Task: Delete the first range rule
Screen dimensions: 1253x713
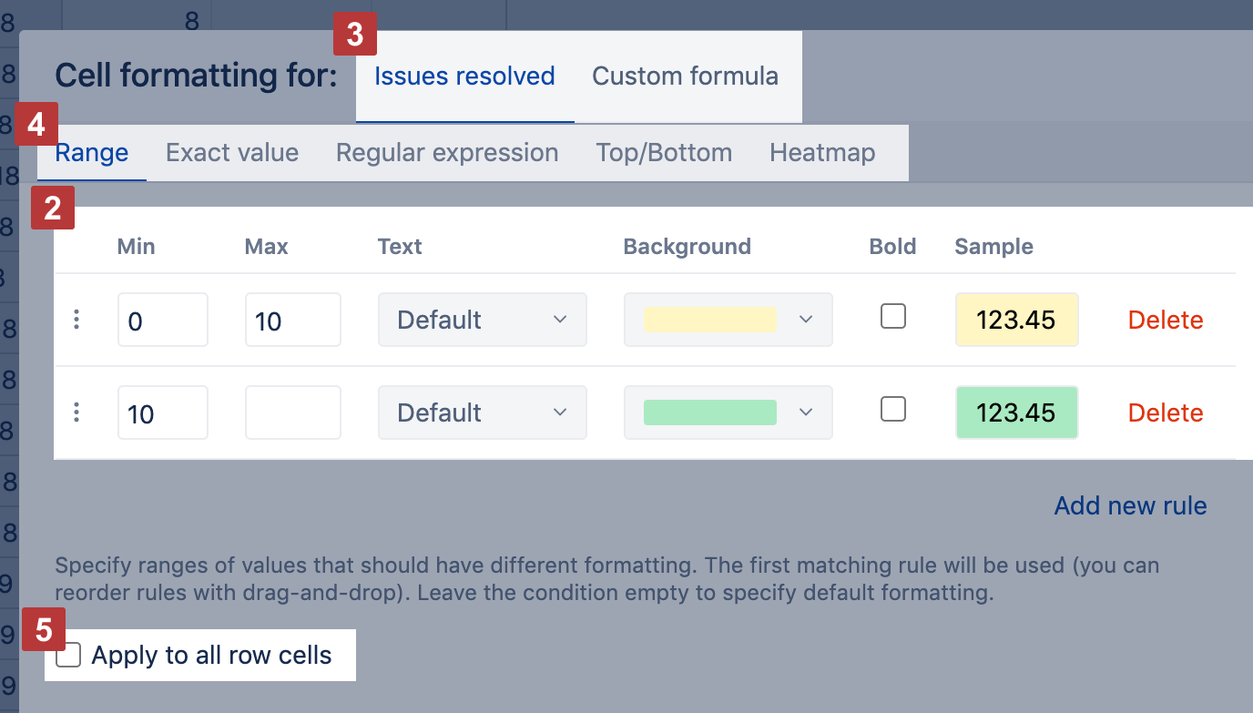Action: click(x=1165, y=320)
